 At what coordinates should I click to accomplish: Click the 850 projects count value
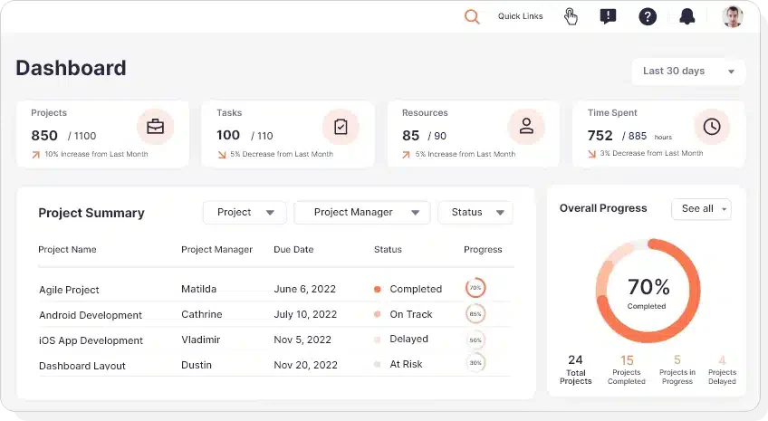[x=44, y=136]
